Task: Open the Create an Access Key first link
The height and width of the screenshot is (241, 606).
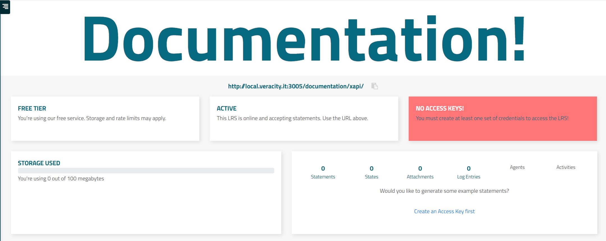Action: pyautogui.click(x=444, y=211)
